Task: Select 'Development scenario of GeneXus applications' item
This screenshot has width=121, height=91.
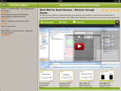Action: coord(19,17)
